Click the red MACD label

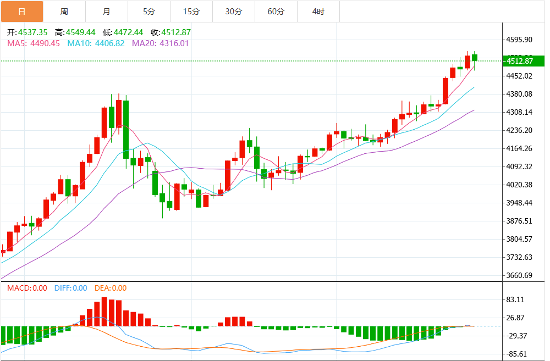pyautogui.click(x=26, y=288)
